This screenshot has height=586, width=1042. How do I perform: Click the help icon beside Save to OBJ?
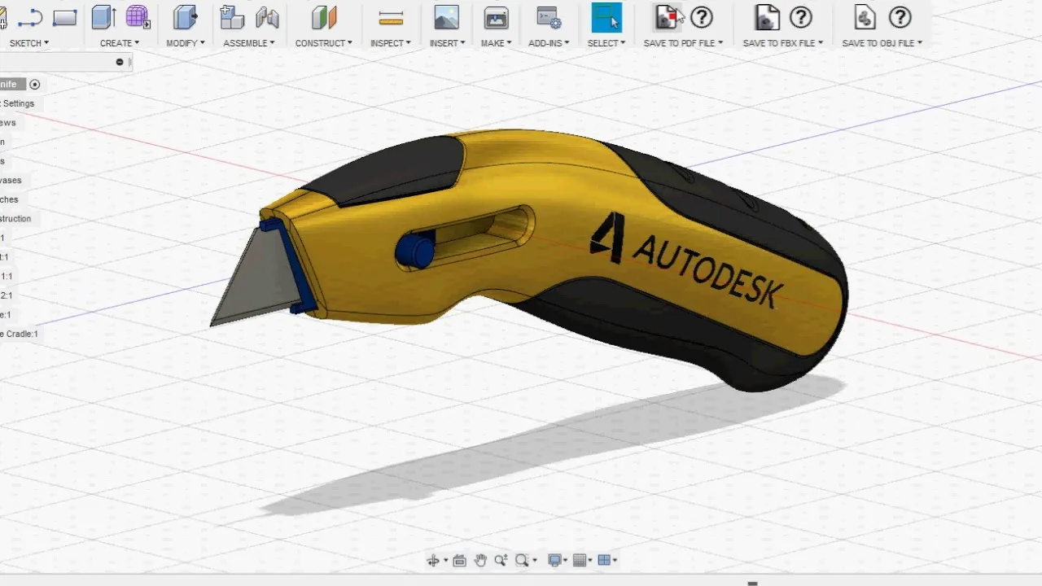coord(900,17)
